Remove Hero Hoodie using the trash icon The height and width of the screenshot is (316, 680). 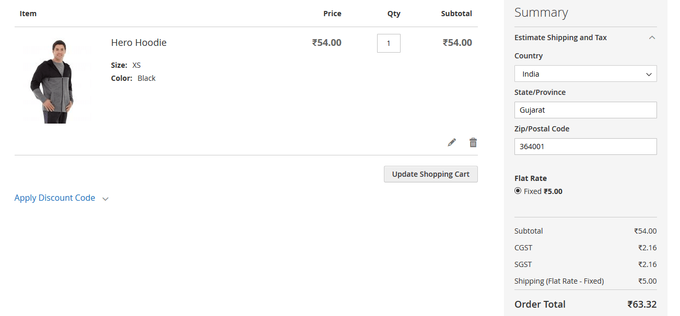(x=473, y=142)
